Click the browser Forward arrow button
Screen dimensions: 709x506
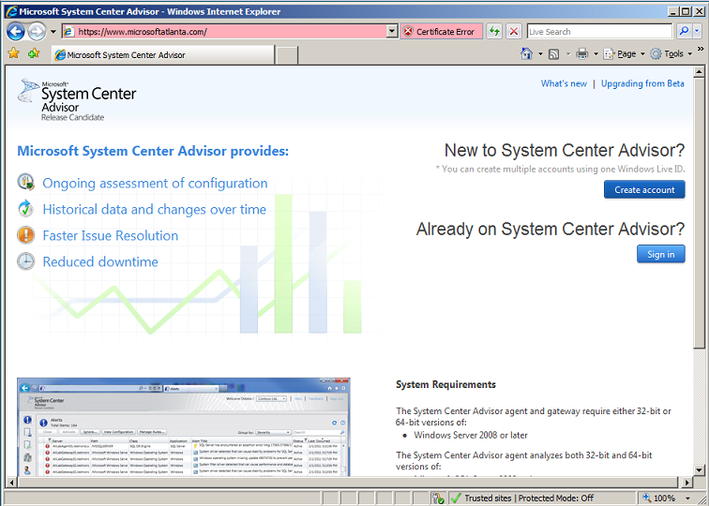tap(38, 32)
